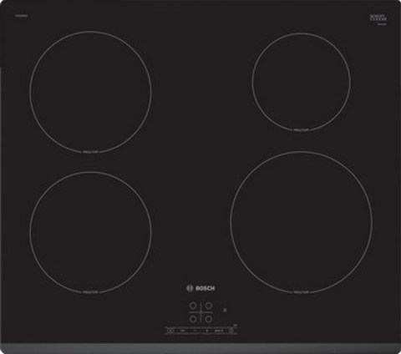Image resolution: width=401 pixels, height=354 pixels.
Task: Click the large rear-left cooking zone ring
Action: pos(90,92)
